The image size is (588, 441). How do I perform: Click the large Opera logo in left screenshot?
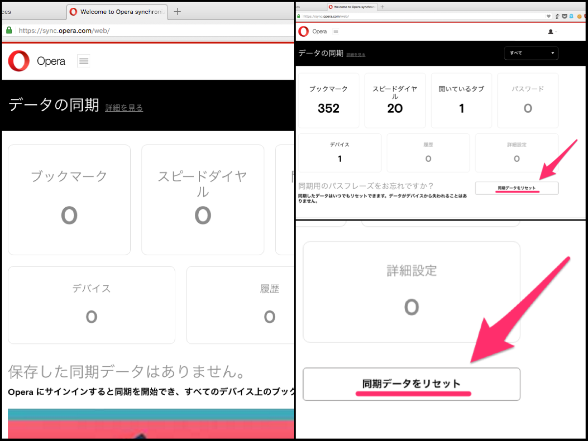pos(19,61)
